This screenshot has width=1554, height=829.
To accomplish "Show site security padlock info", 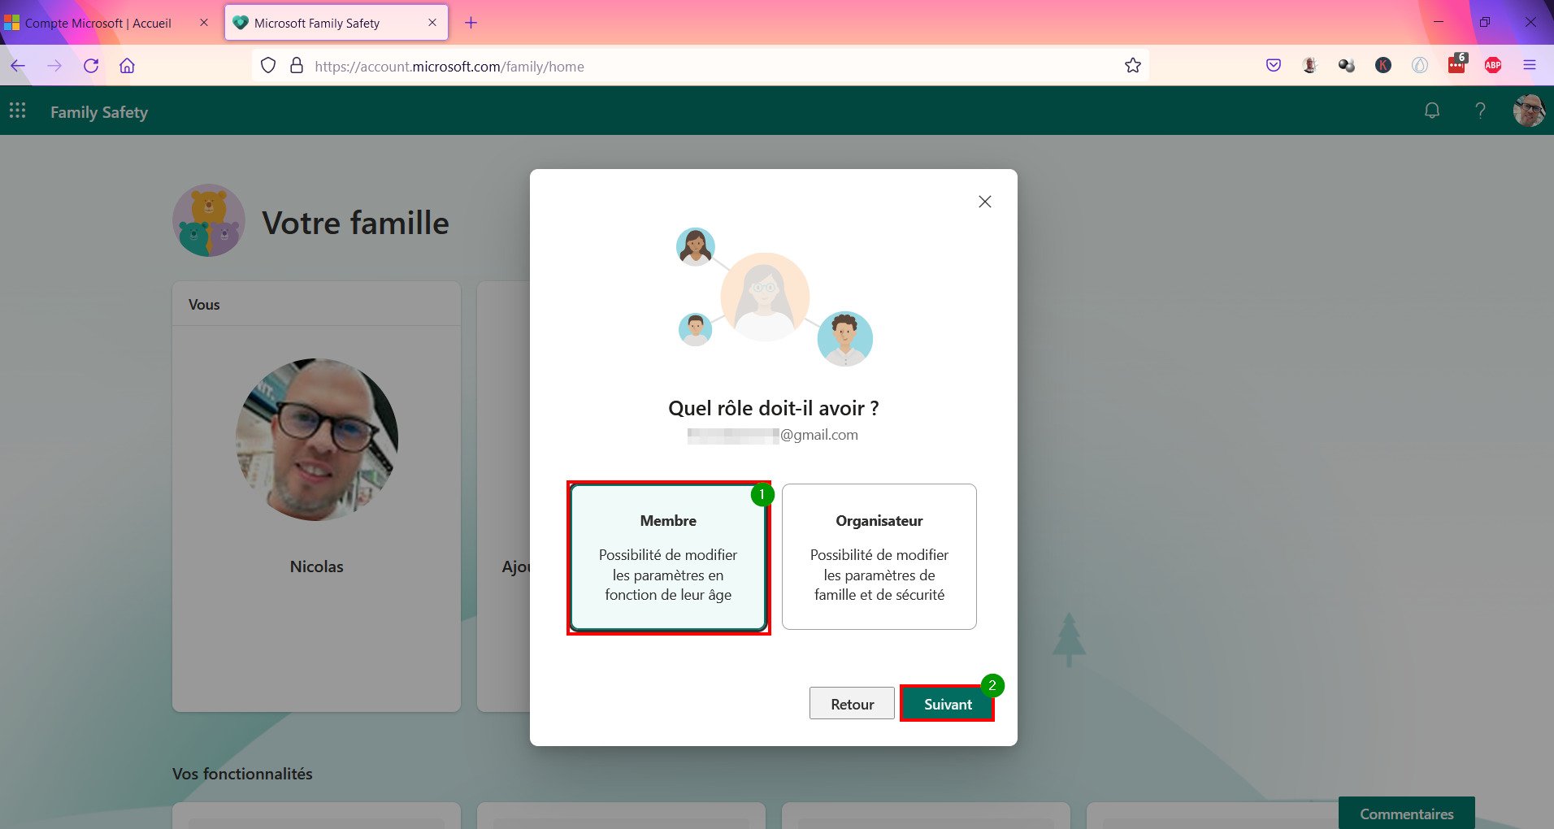I will click(x=297, y=66).
